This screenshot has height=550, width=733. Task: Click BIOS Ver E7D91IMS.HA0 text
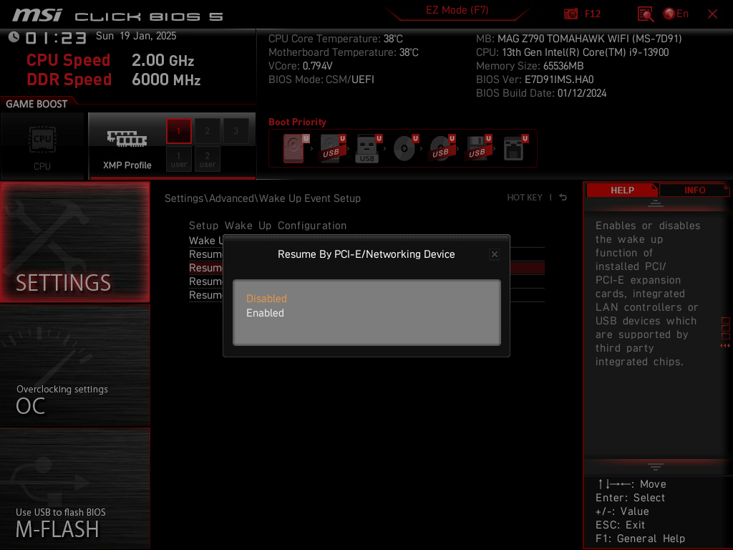pos(535,79)
